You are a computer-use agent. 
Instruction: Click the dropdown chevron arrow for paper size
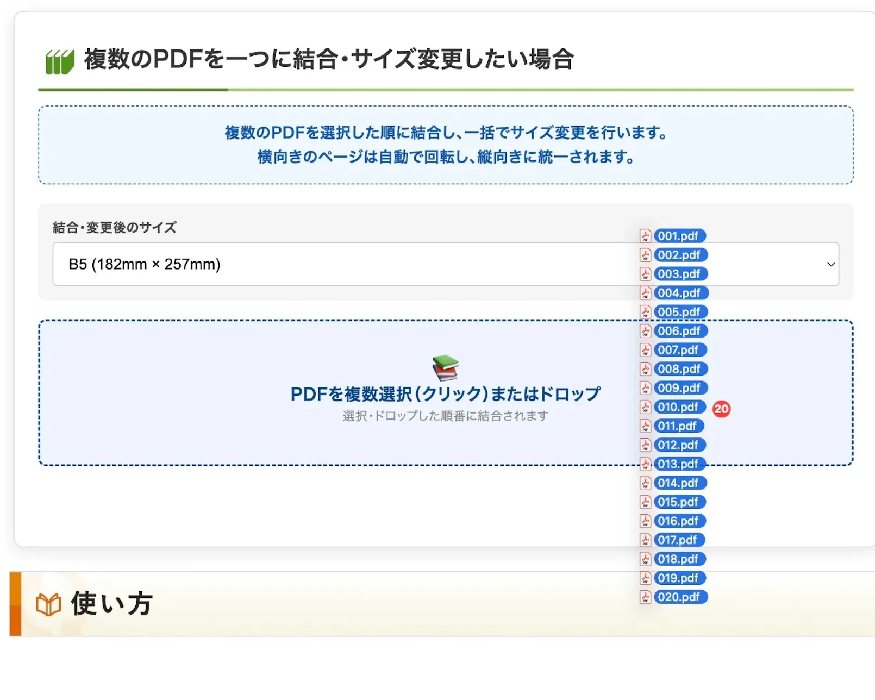click(x=830, y=264)
